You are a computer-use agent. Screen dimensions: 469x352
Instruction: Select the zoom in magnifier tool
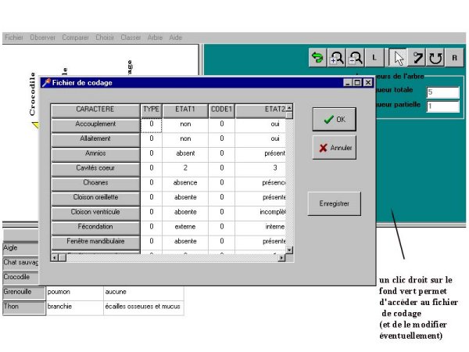(337, 58)
